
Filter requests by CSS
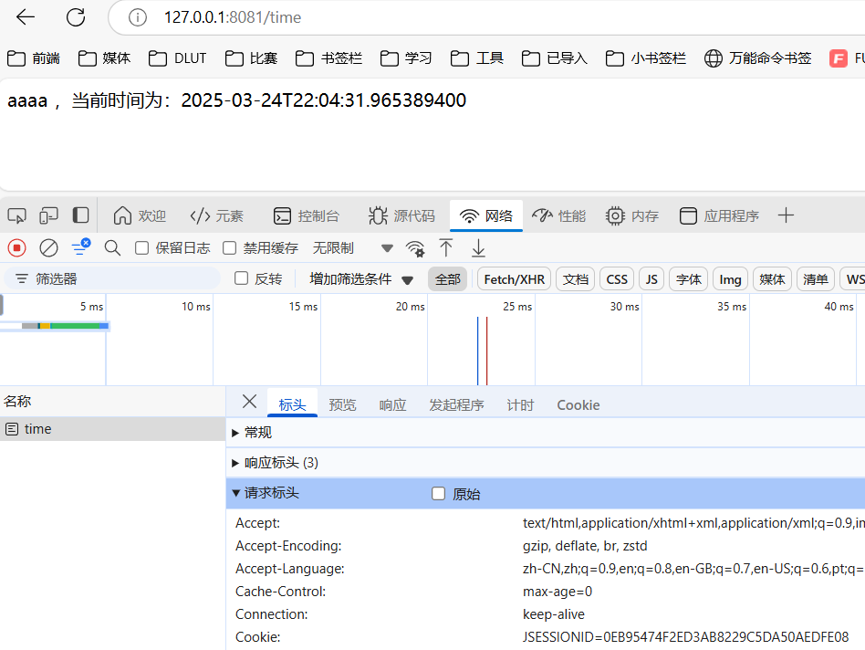click(617, 279)
